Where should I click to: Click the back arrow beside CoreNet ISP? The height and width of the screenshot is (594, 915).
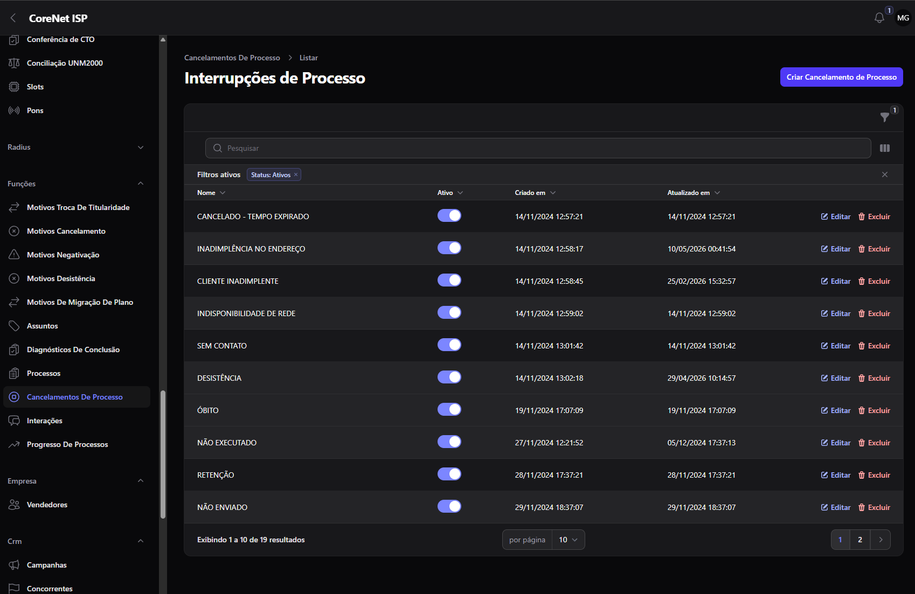[13, 18]
